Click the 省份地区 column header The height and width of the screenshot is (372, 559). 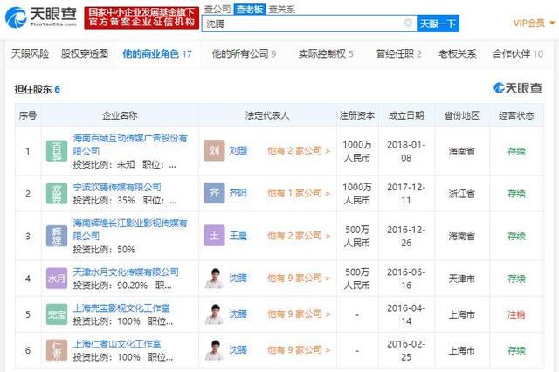[462, 115]
